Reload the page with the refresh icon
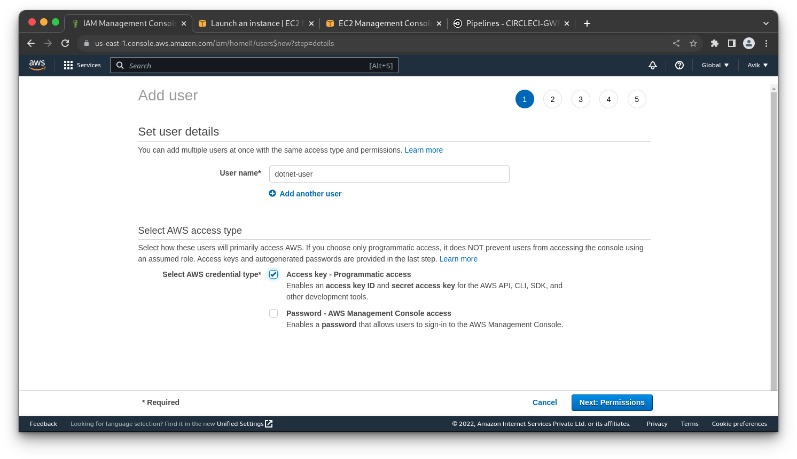This screenshot has height=459, width=797. (65, 43)
